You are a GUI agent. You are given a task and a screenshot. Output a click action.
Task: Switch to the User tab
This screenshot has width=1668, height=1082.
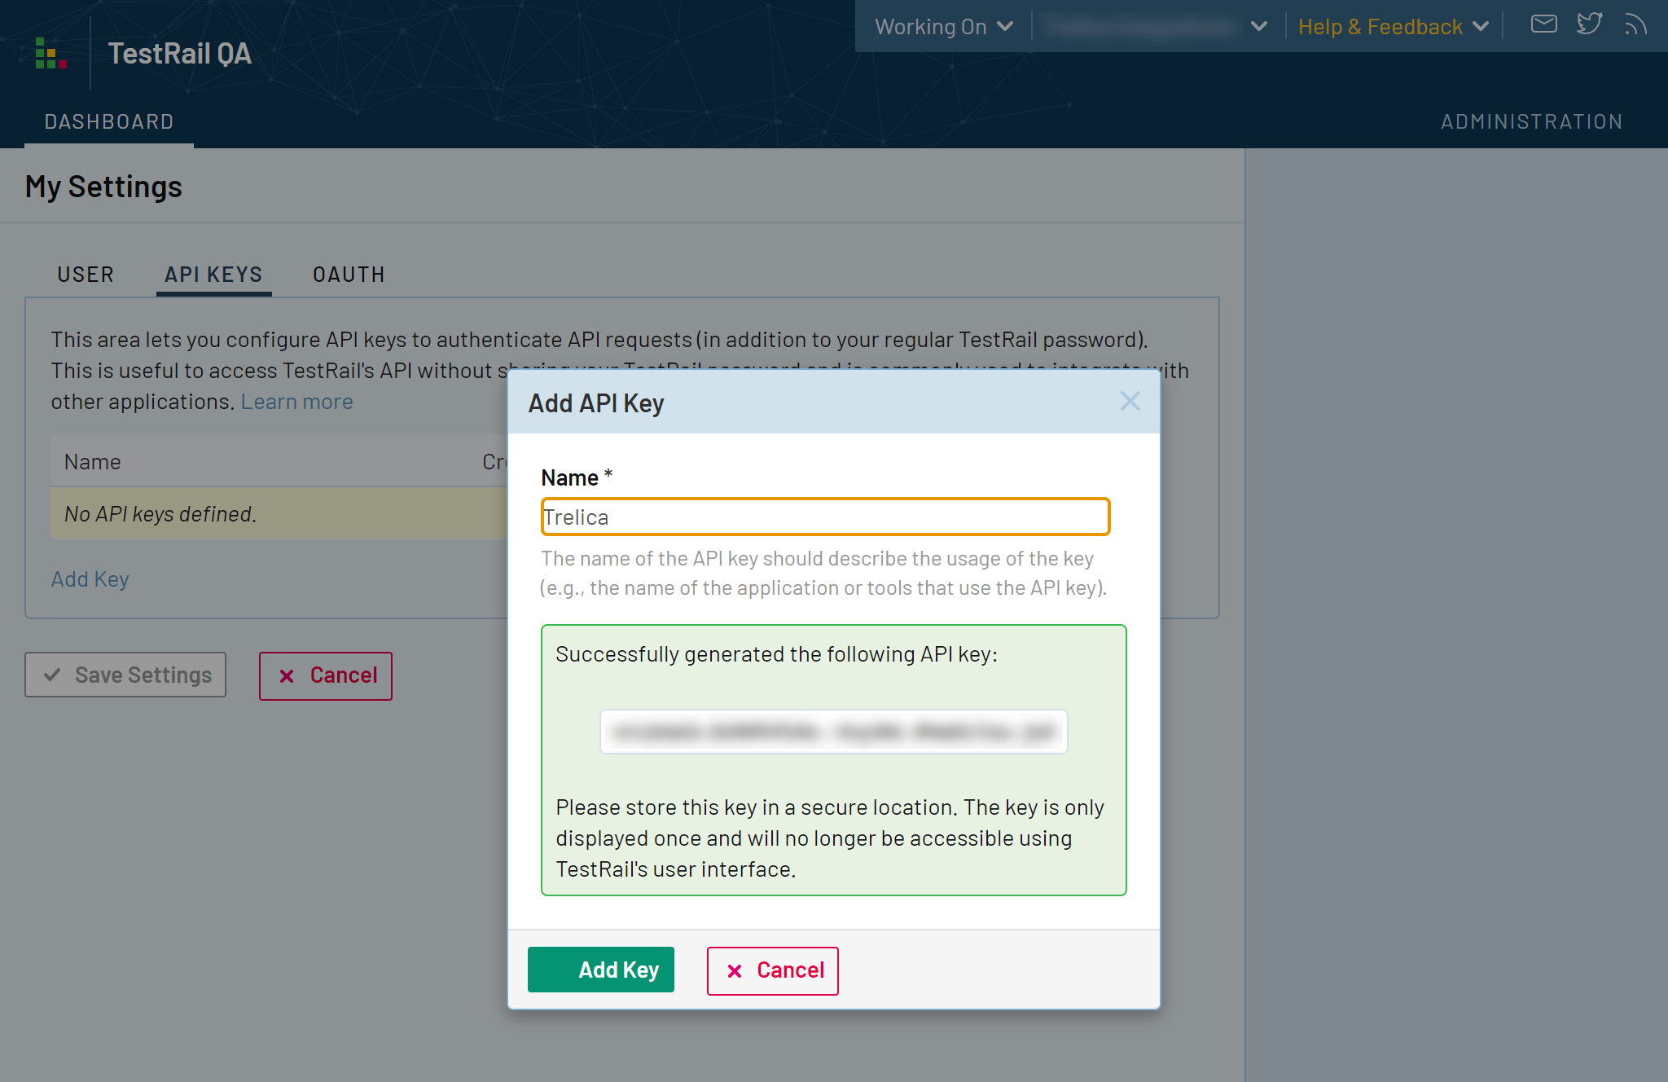[x=86, y=275]
